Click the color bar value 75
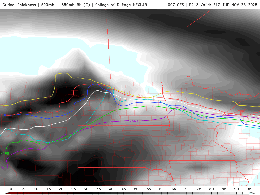 (199, 189)
